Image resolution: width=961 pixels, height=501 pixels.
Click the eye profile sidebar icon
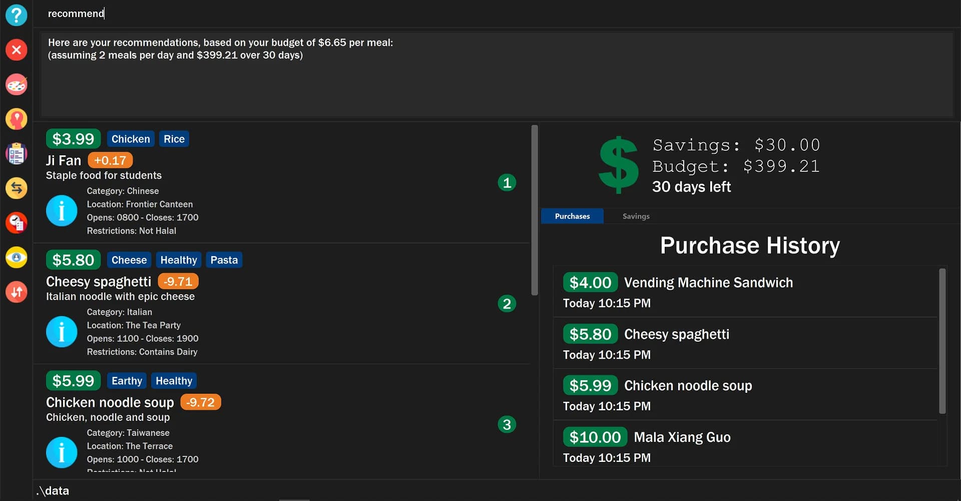[x=17, y=257]
